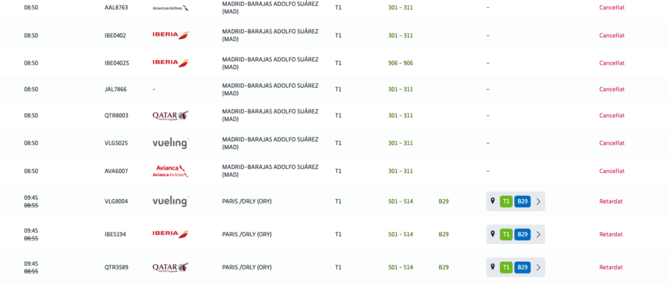Image resolution: width=669 pixels, height=291 pixels.
Task: Click the Cancel·lat status for IBE0402S
Action: click(x=612, y=63)
